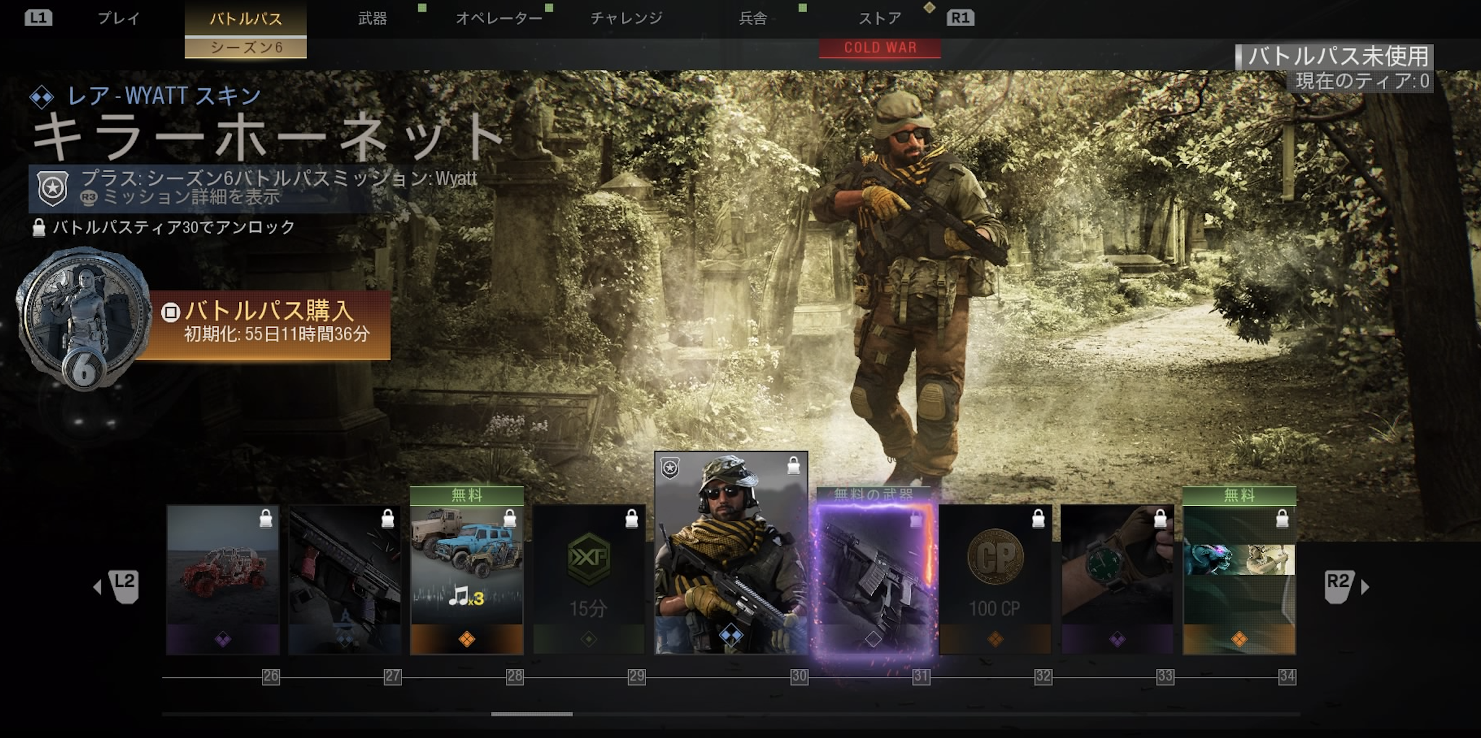Select the tier 33 watch card

(1117, 579)
